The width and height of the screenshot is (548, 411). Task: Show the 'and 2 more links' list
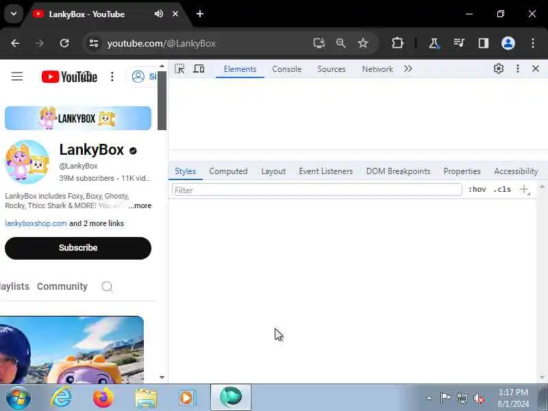point(97,223)
